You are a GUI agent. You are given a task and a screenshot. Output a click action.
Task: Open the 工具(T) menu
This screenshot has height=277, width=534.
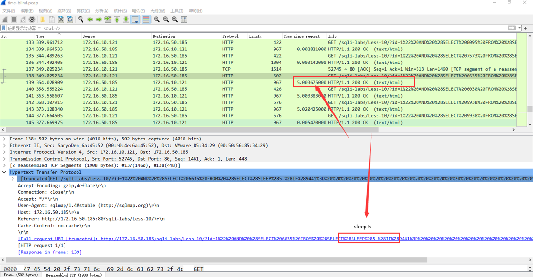(177, 11)
